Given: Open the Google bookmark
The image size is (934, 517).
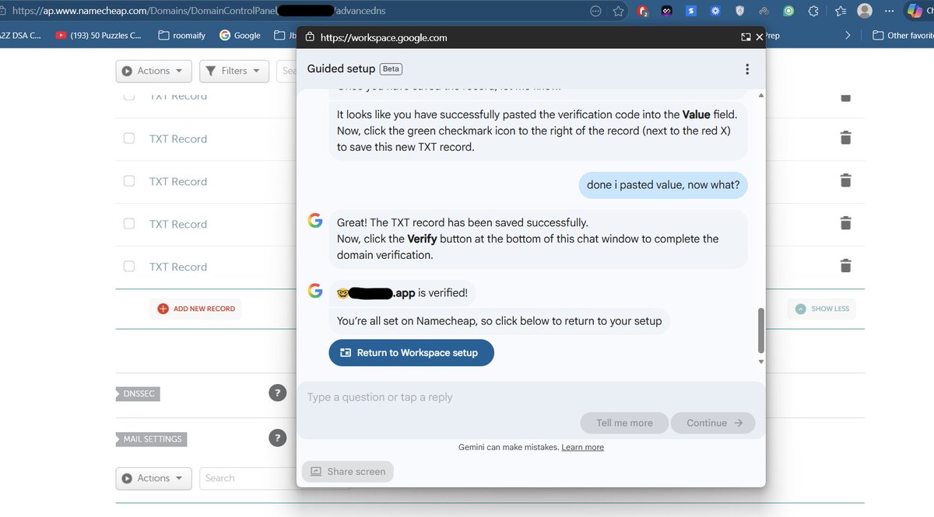Looking at the screenshot, I should coord(240,35).
